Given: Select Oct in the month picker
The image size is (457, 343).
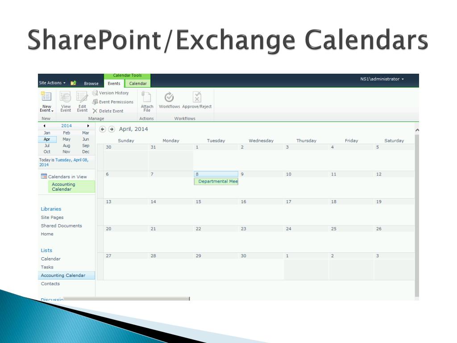Looking at the screenshot, I should click(47, 152).
